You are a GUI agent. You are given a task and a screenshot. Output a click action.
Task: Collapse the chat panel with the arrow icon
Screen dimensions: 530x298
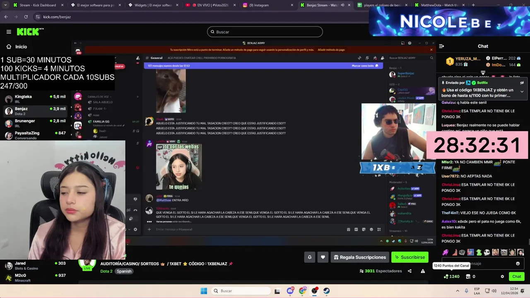441,46
